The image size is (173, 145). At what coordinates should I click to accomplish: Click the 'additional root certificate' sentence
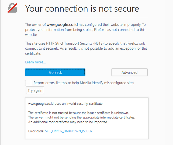pos(68,122)
